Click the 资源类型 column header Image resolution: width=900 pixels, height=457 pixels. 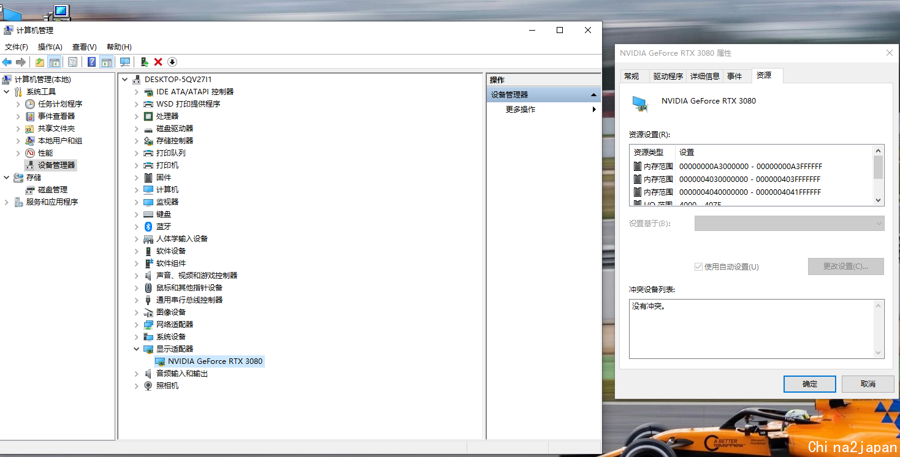coord(653,153)
